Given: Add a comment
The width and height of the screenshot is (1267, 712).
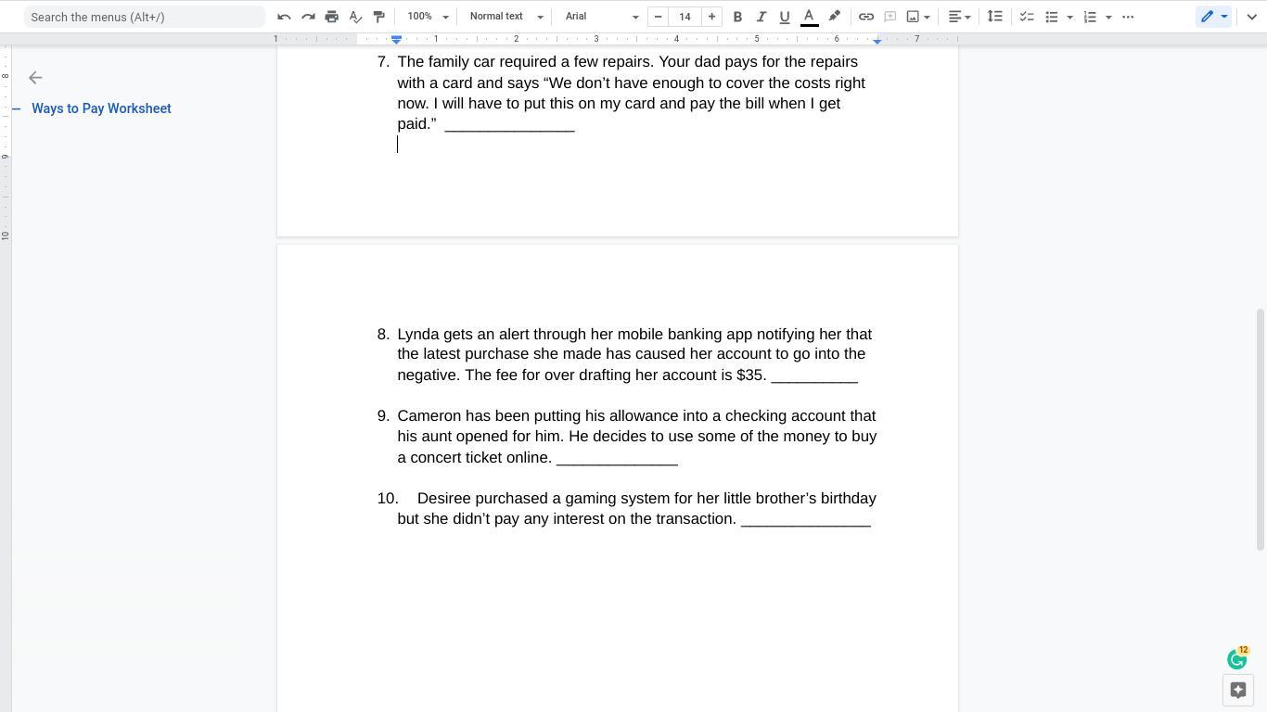Looking at the screenshot, I should 889,17.
